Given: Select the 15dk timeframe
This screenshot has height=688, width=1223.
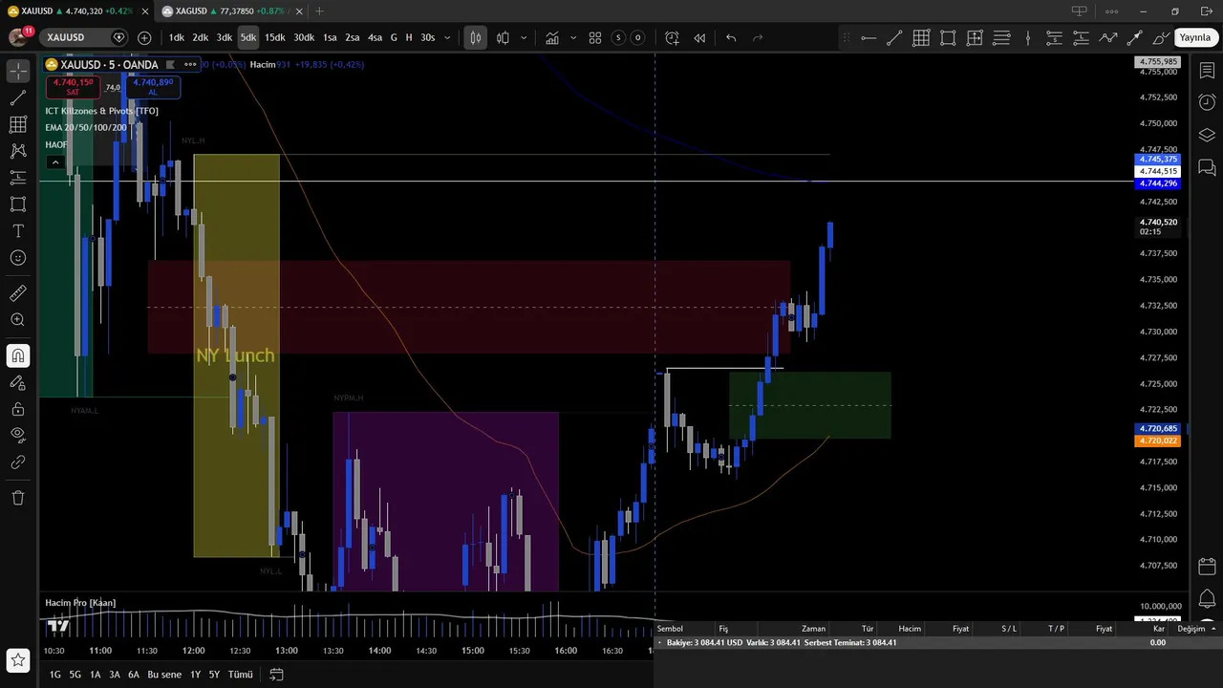Looking at the screenshot, I should click(x=274, y=37).
